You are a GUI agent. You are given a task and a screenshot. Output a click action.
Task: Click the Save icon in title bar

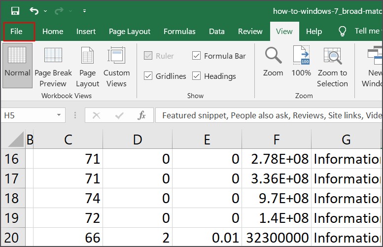tap(15, 10)
